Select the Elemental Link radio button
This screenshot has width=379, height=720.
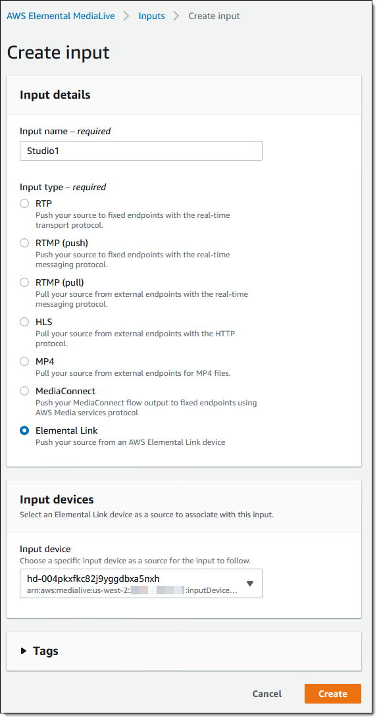(24, 430)
